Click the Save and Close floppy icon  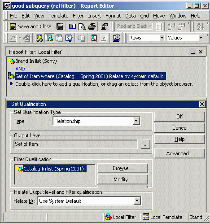tap(13, 26)
